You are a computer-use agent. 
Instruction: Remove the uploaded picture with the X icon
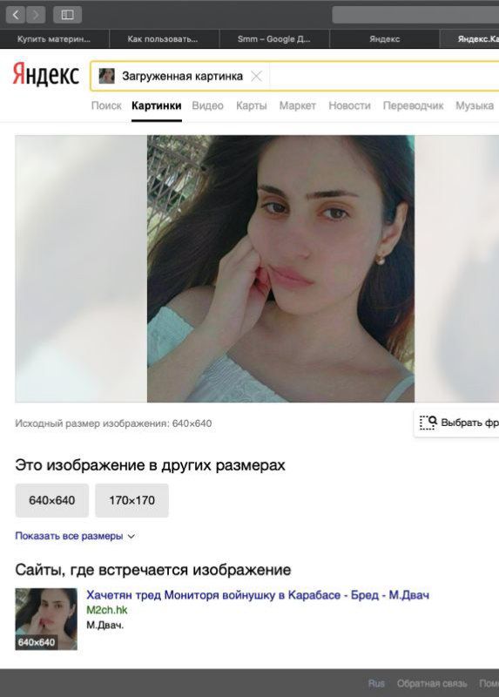[x=256, y=77]
